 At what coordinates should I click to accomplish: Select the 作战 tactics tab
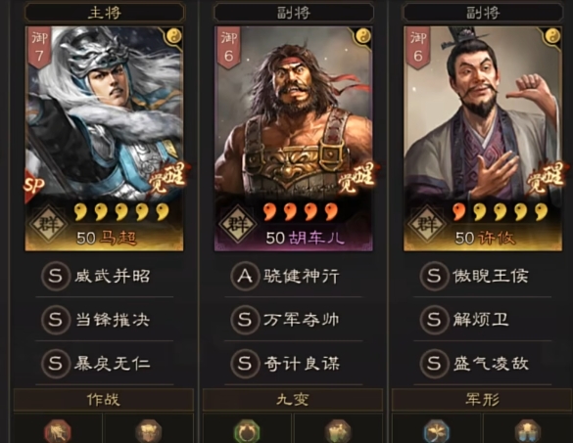[104, 400]
